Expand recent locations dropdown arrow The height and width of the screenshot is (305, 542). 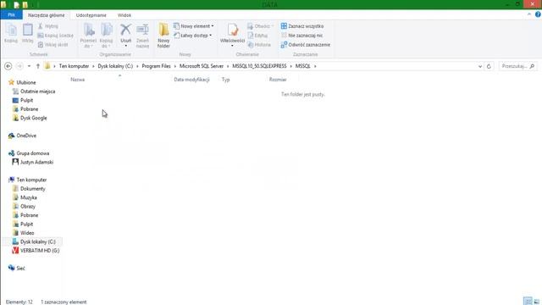point(29,66)
